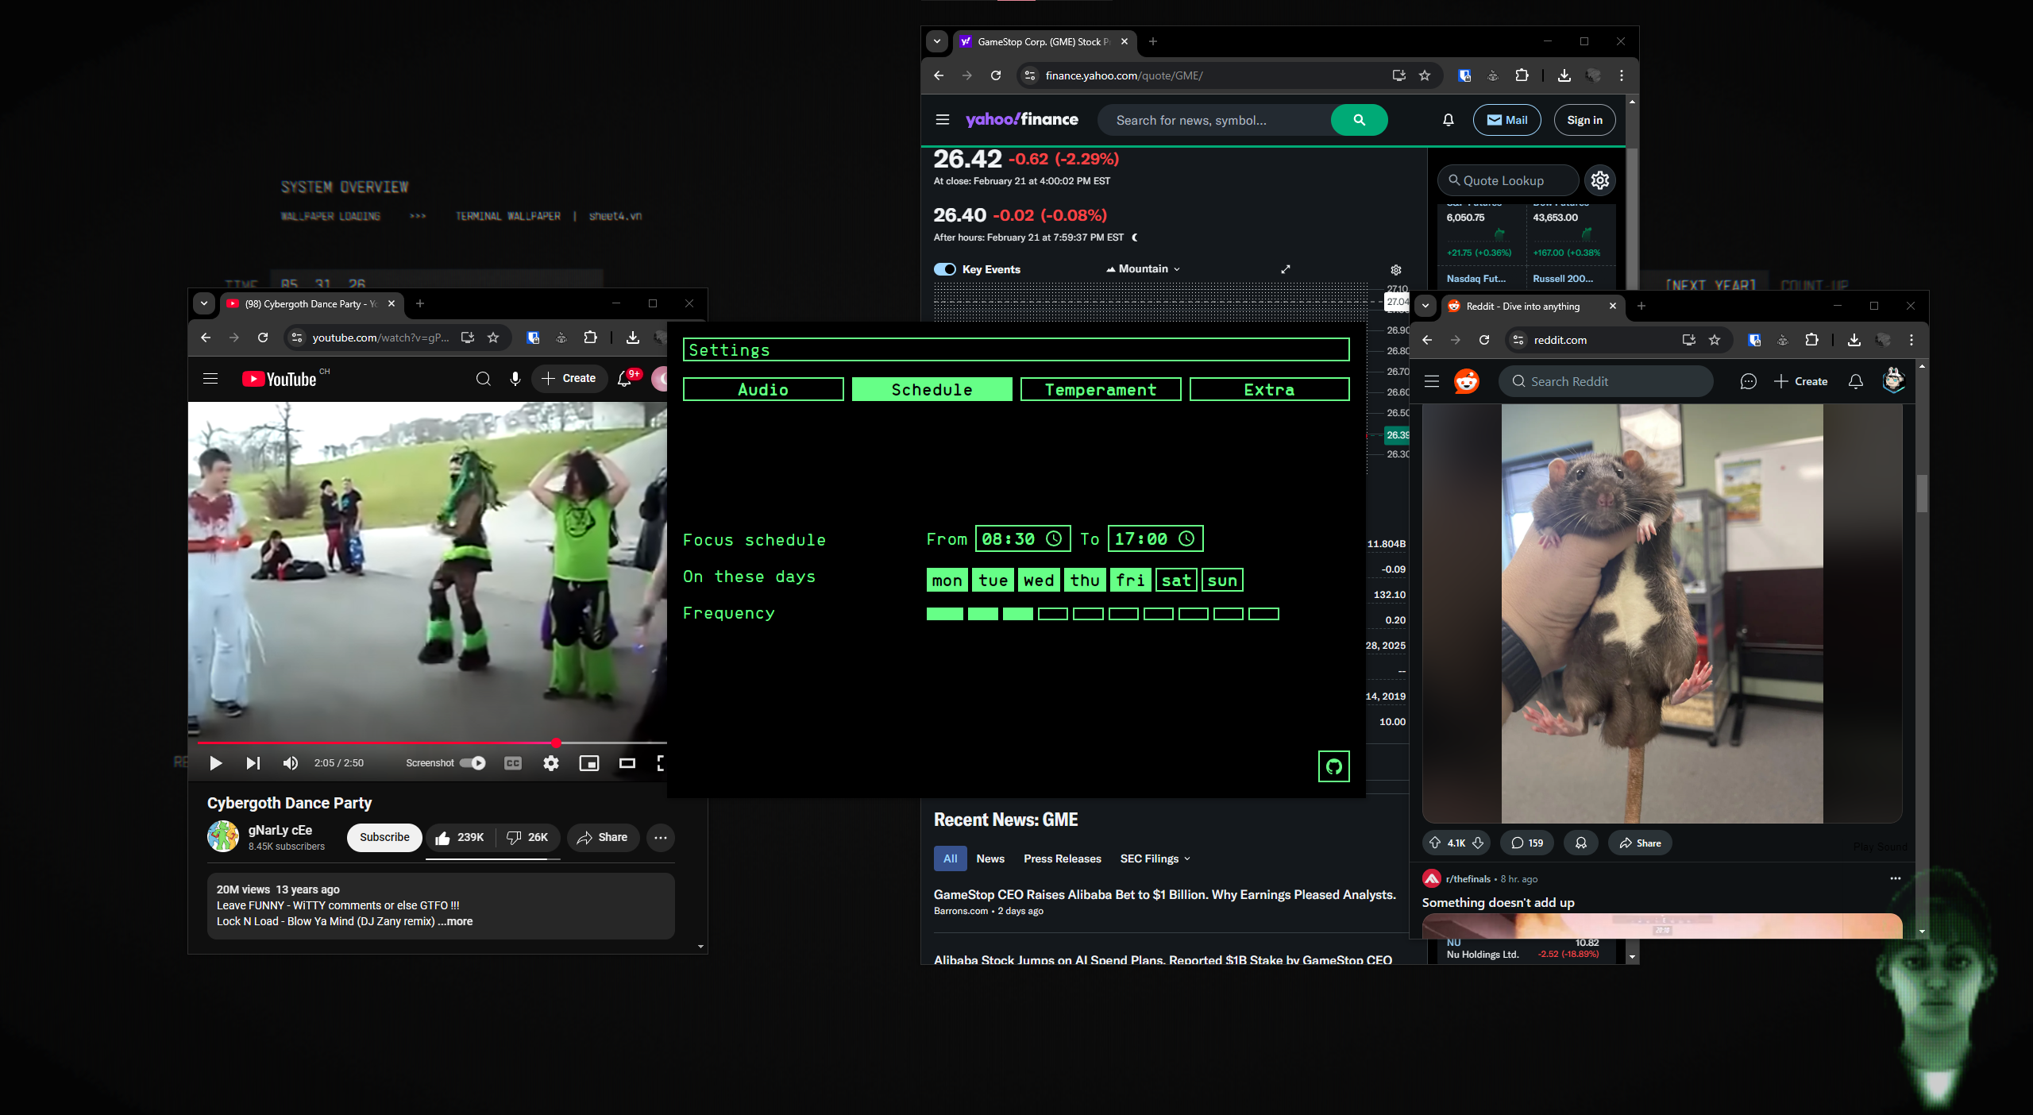Open the Mountain chart type dropdown

[1143, 269]
